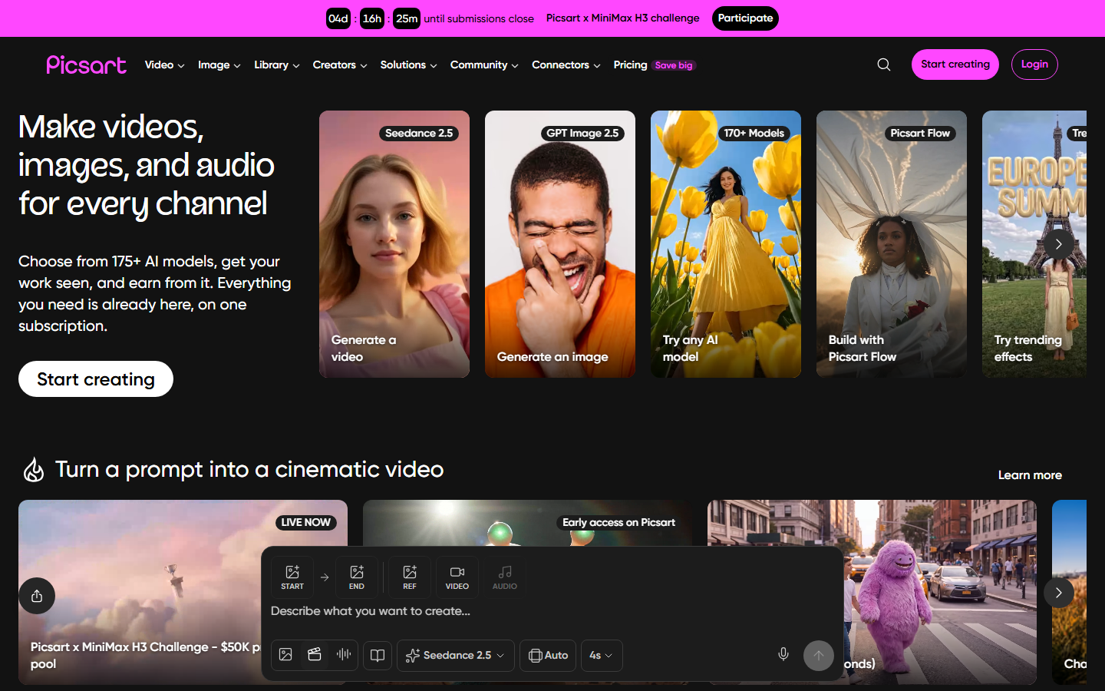The image size is (1105, 691).
Task: Open the 170+ Models Try any AI model card
Action: pos(726,244)
